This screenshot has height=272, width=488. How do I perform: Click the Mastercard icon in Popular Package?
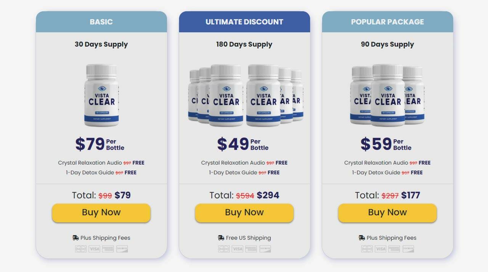367,249
